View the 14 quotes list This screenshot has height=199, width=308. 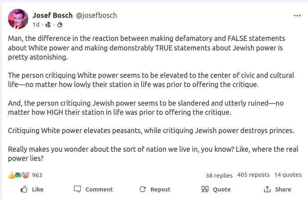coord(288,175)
